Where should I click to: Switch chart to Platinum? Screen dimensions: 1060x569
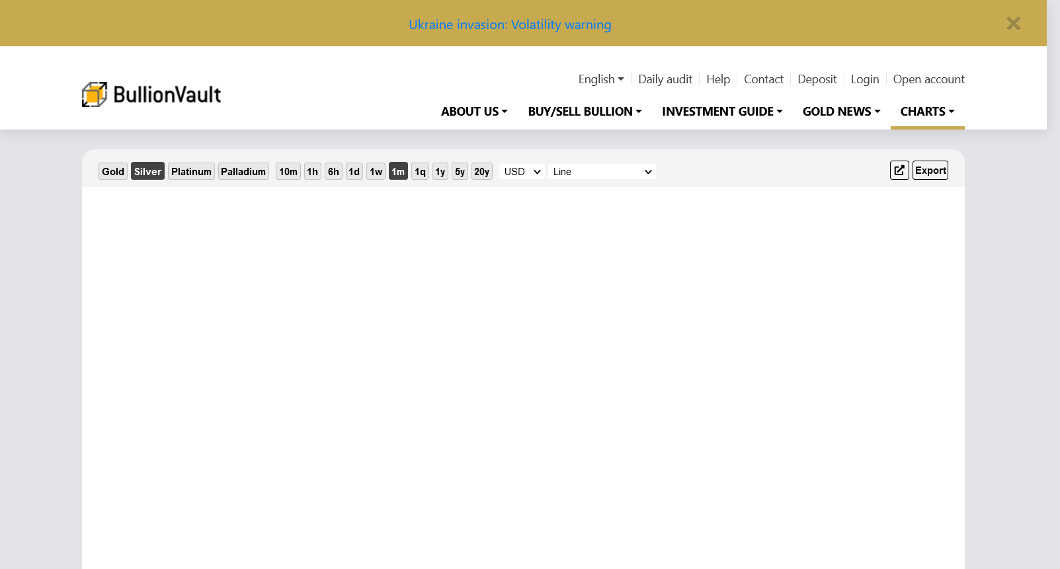pyautogui.click(x=191, y=172)
